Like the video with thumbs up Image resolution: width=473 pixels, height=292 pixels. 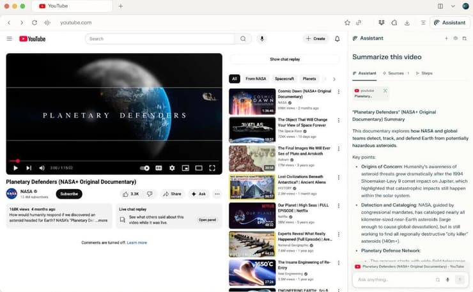[x=130, y=194]
